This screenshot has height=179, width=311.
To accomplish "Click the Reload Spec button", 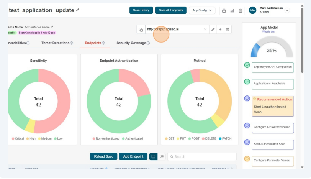I will click(103, 156).
